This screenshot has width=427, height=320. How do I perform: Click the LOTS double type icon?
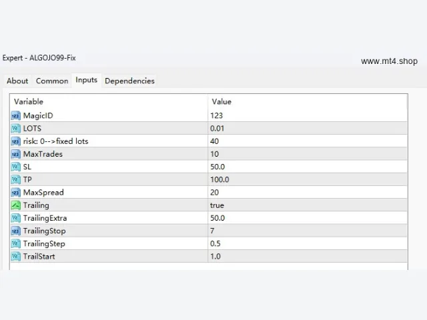pos(15,129)
